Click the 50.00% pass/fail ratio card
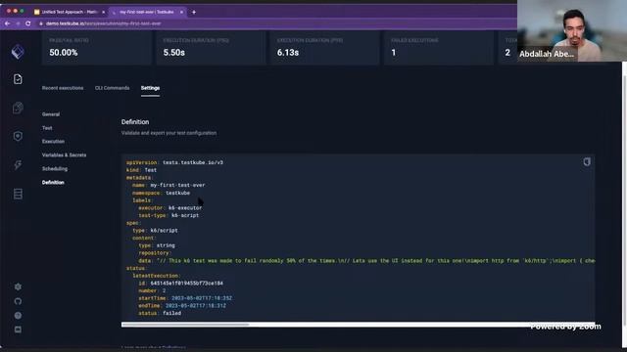 pos(96,48)
